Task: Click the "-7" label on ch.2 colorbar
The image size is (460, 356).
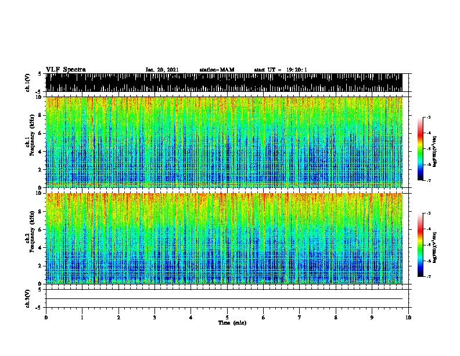Action: 428,277
